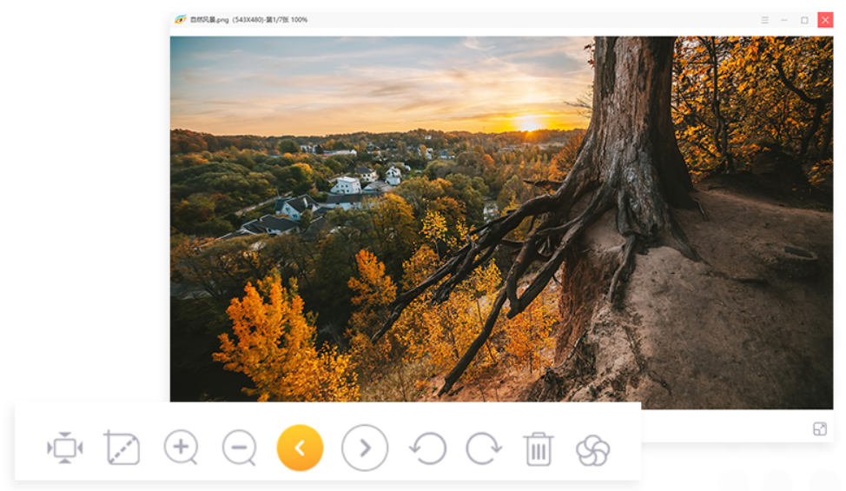Go to the next image
Viewport: 846px width, 491px height.
[x=365, y=448]
